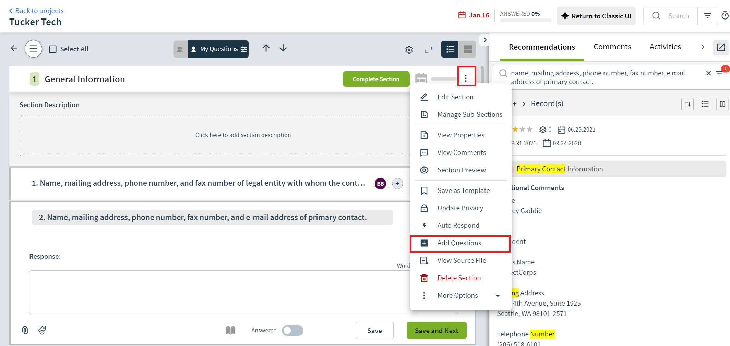Click into the Response text area
The image size is (730, 346).
tap(243, 292)
